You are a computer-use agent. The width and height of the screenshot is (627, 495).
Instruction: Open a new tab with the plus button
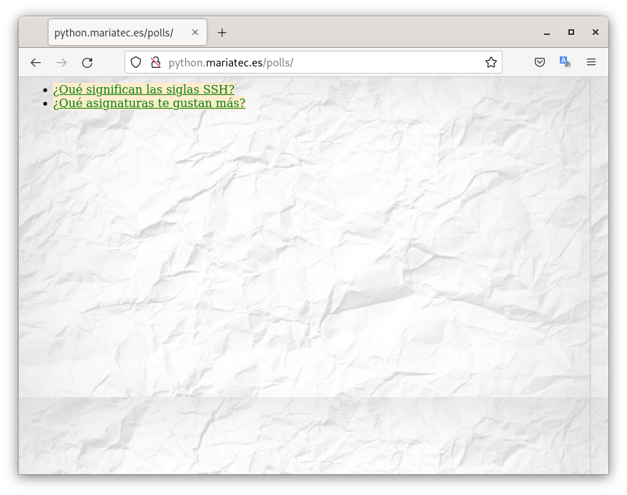[x=222, y=33]
